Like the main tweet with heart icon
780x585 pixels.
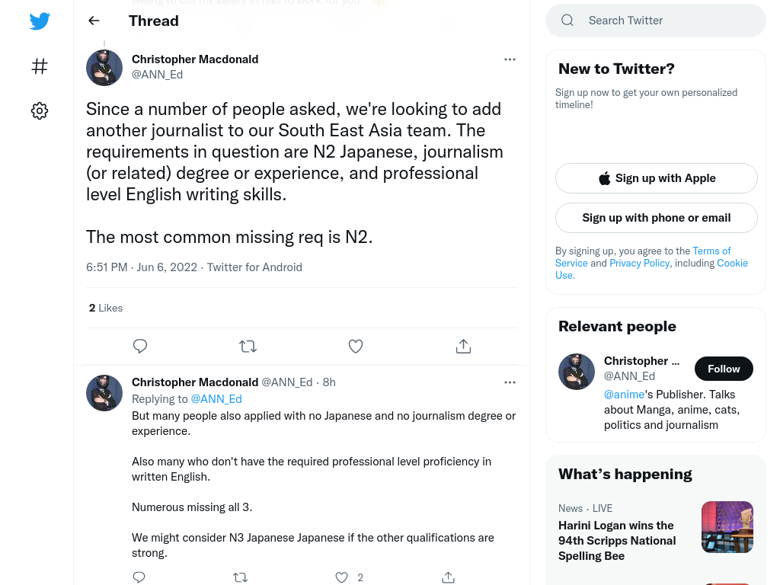(356, 347)
